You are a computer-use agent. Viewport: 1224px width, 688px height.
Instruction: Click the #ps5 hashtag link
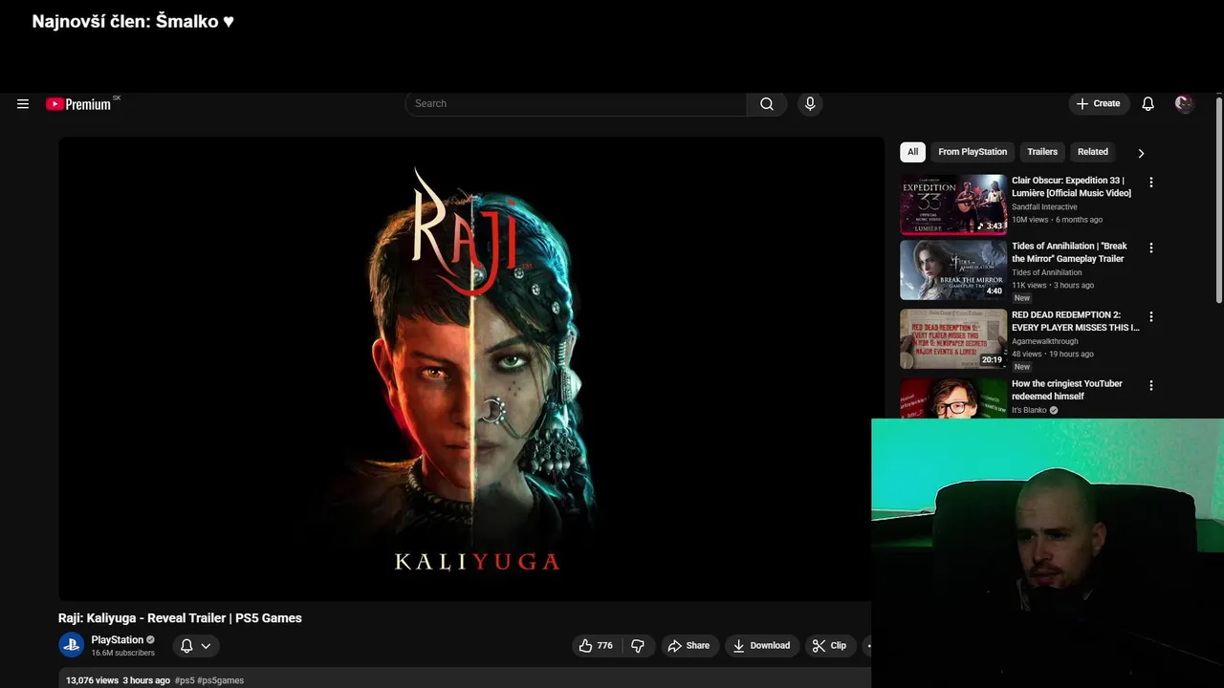184,680
